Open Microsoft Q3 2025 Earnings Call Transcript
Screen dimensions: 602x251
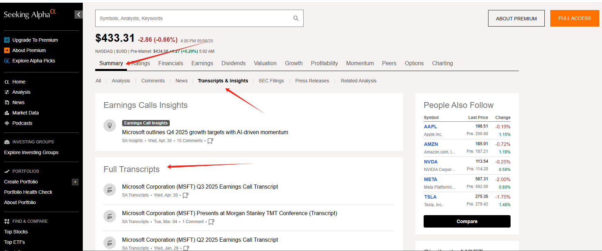point(200,187)
